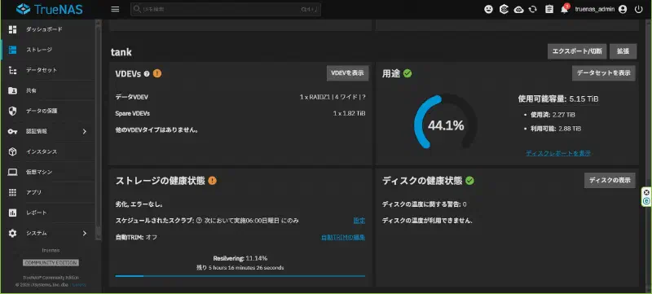Open the ディスクレポートを表示 link
The image size is (652, 294).
(x=558, y=153)
